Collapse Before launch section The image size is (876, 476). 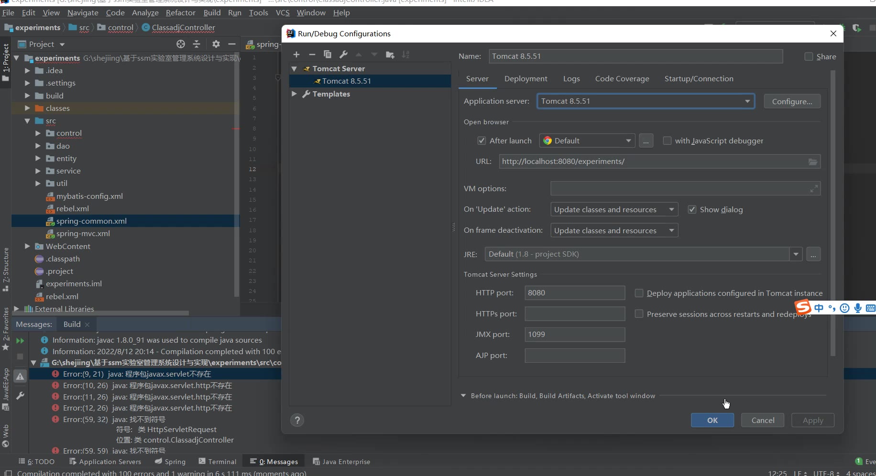coord(463,396)
